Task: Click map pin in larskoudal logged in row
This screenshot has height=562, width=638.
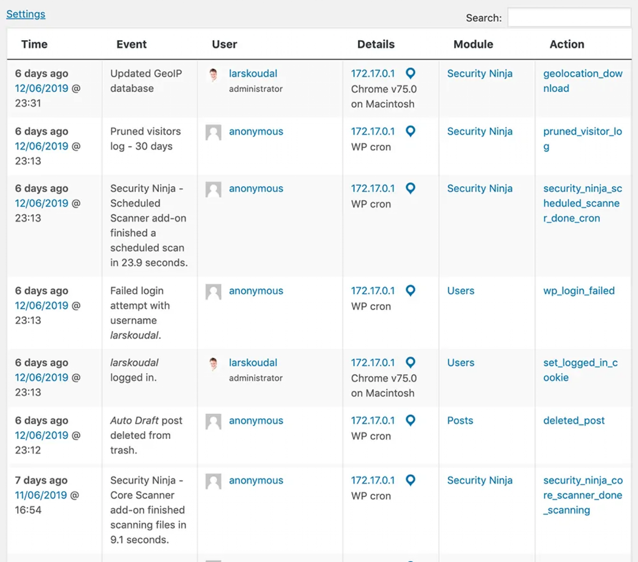Action: tap(411, 363)
